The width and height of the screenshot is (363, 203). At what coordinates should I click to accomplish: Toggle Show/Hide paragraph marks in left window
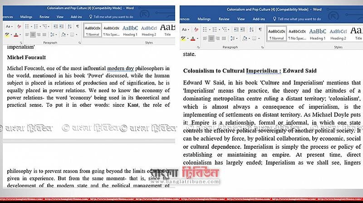pyautogui.click(x=78, y=26)
